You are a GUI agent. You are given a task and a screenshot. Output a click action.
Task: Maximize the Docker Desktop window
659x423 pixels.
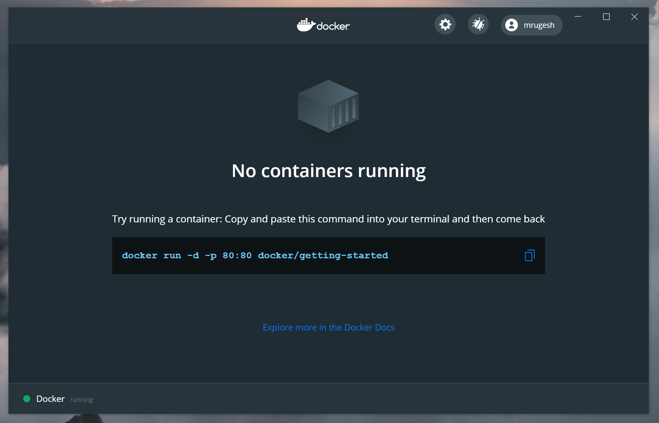point(606,17)
